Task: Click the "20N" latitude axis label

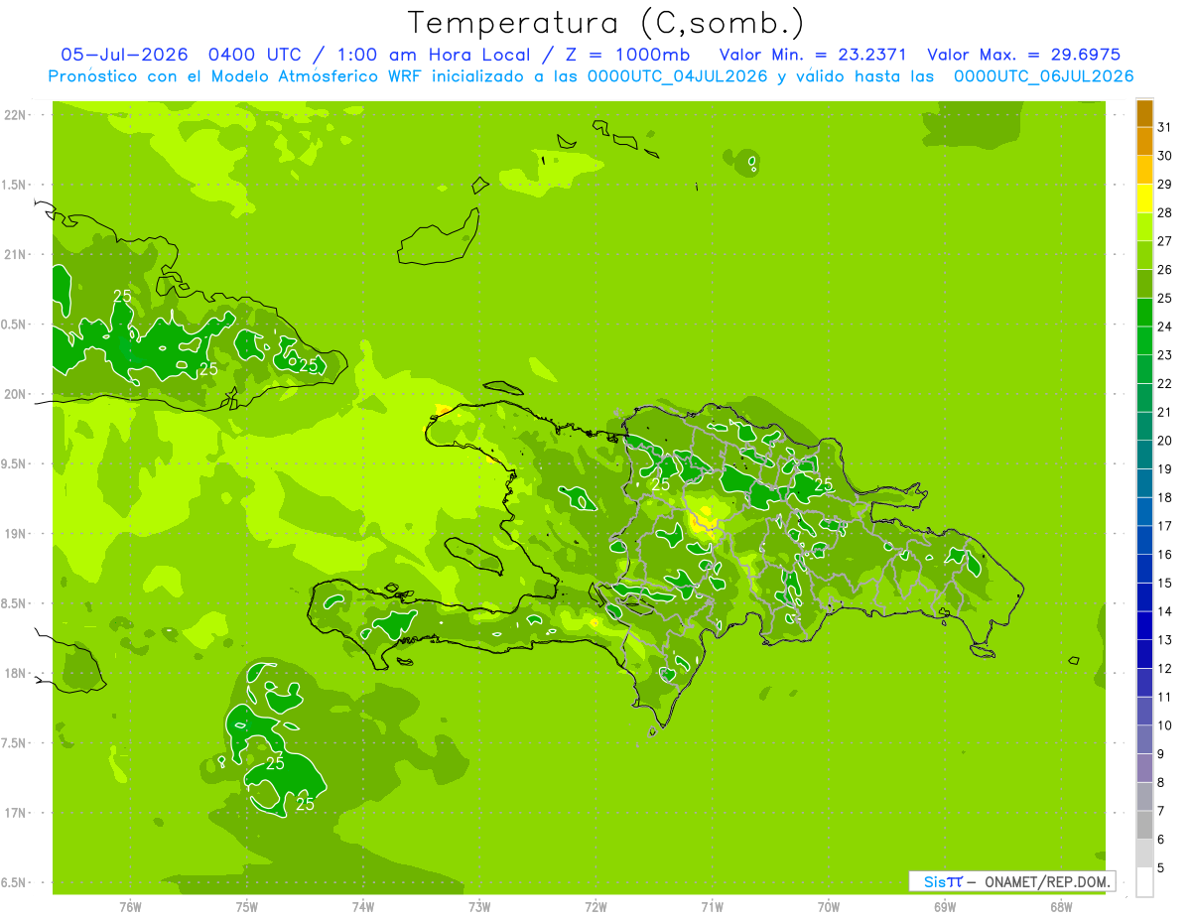Action: (16, 394)
